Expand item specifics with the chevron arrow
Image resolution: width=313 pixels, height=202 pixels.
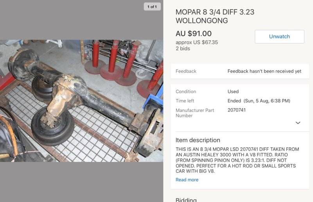coord(298,123)
